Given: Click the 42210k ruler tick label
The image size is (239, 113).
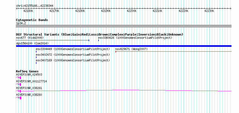Looking at the screenshot, I should [157, 11].
